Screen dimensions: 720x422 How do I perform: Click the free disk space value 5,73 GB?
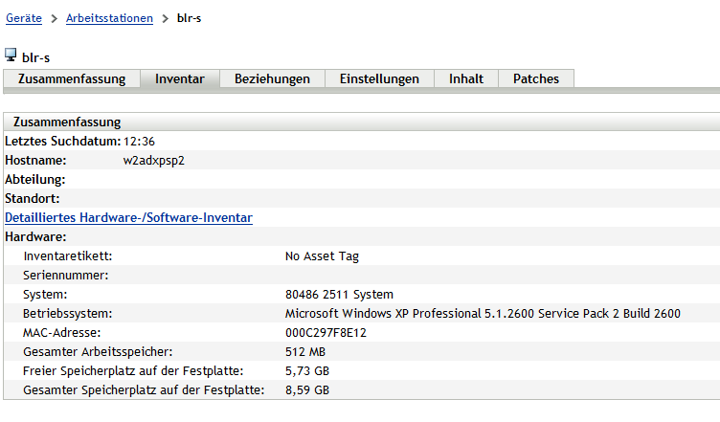coord(306,370)
